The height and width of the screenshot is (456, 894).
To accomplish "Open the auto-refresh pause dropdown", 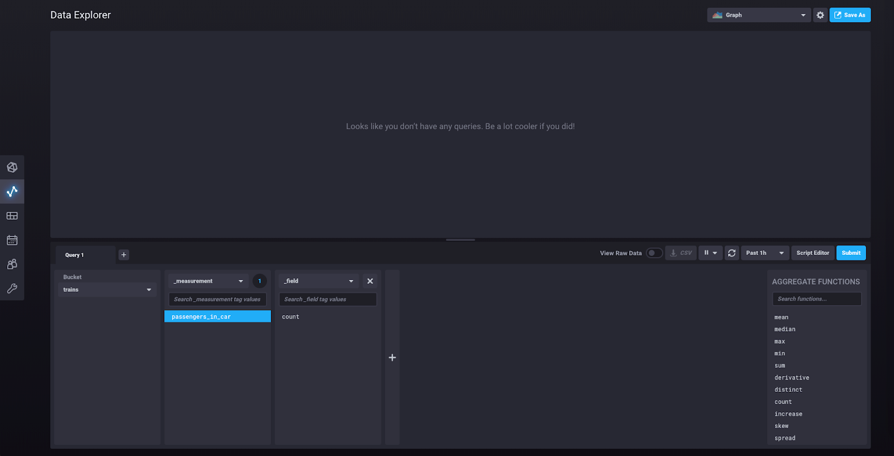I will (711, 253).
